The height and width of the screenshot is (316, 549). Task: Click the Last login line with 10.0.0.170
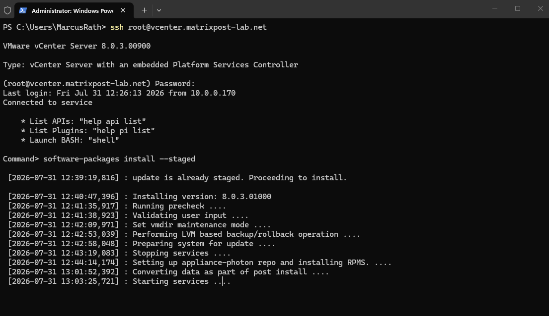(x=119, y=93)
